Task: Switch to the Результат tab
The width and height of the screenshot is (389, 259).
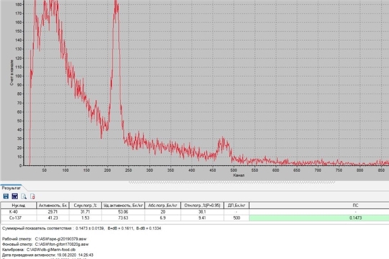Action: click(11, 188)
